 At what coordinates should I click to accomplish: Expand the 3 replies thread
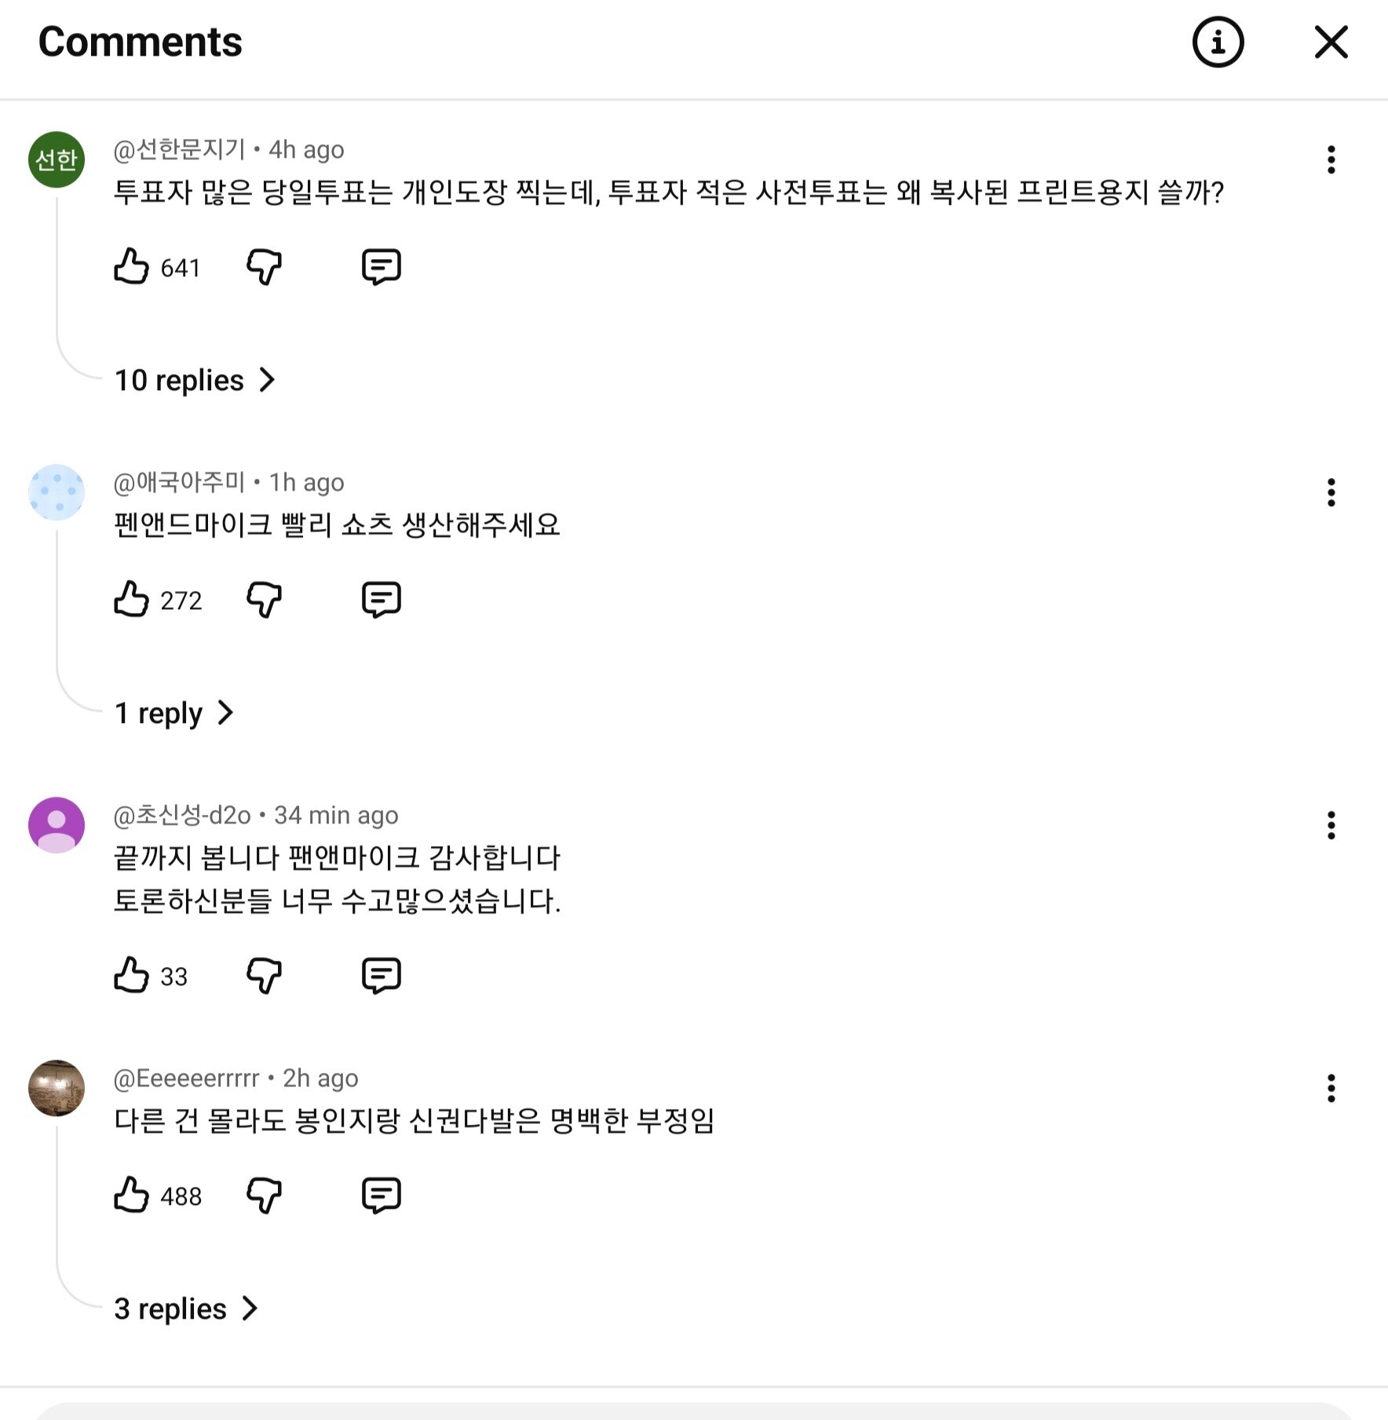tap(186, 1309)
